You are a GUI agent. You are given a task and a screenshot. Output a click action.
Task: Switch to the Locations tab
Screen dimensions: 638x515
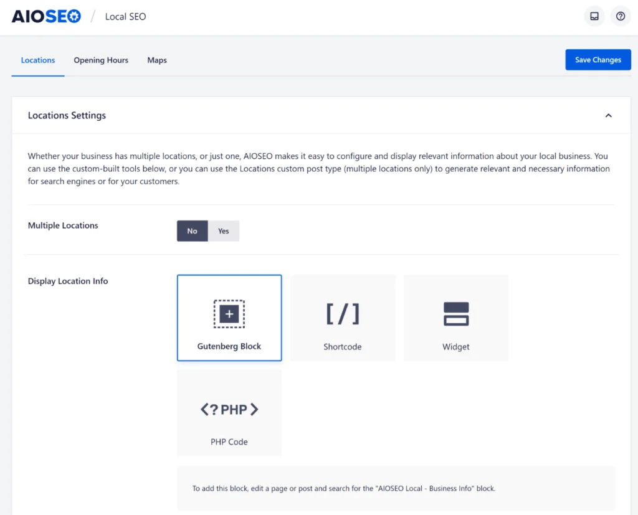tap(38, 60)
